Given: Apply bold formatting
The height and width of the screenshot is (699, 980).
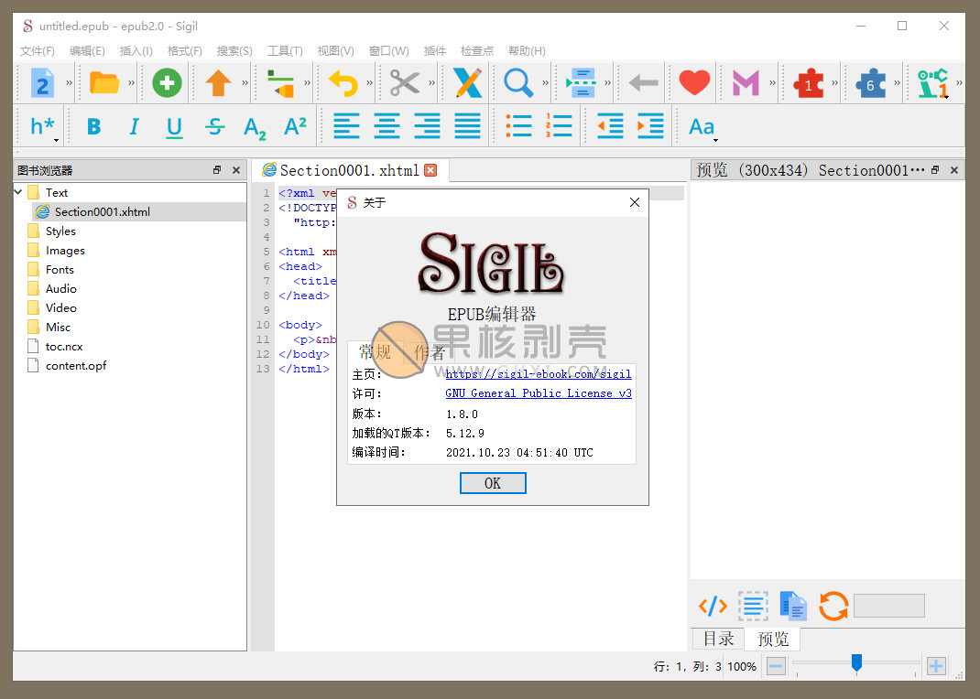Looking at the screenshot, I should [x=93, y=126].
